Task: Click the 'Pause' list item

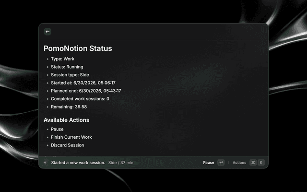Action: 57,129
